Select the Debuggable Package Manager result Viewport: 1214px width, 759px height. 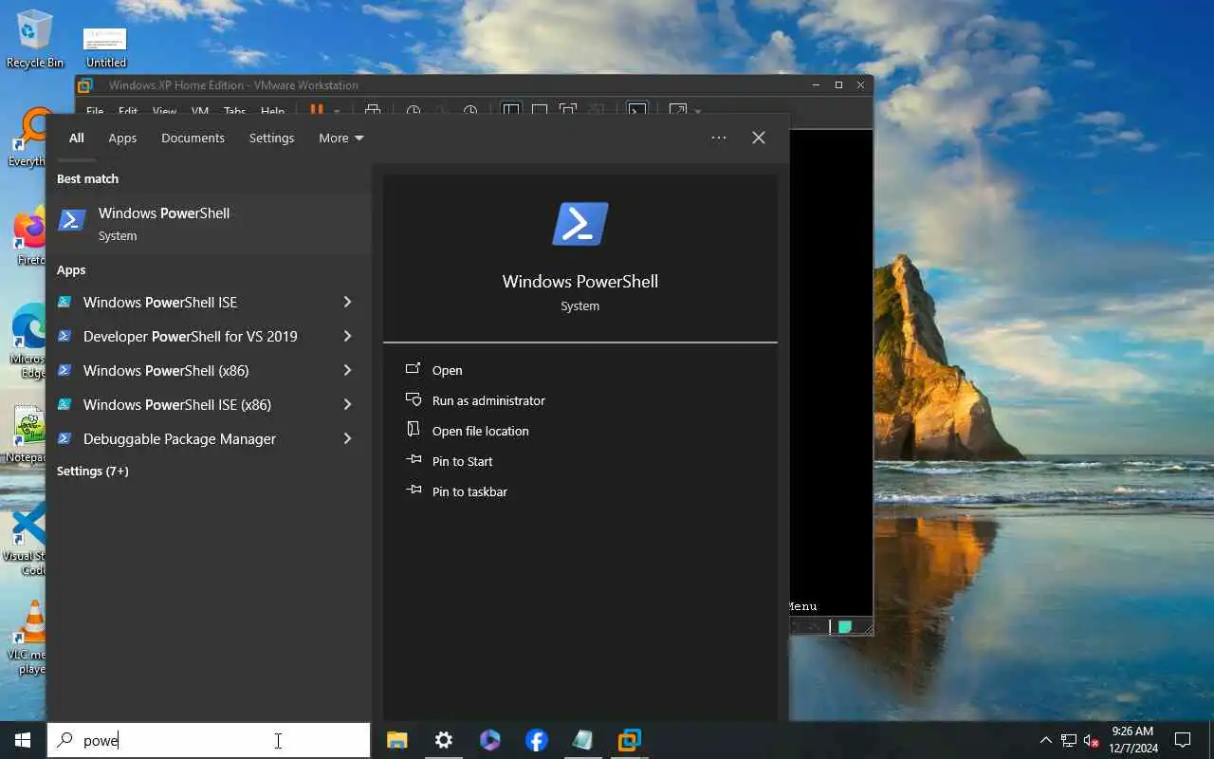pos(193,438)
